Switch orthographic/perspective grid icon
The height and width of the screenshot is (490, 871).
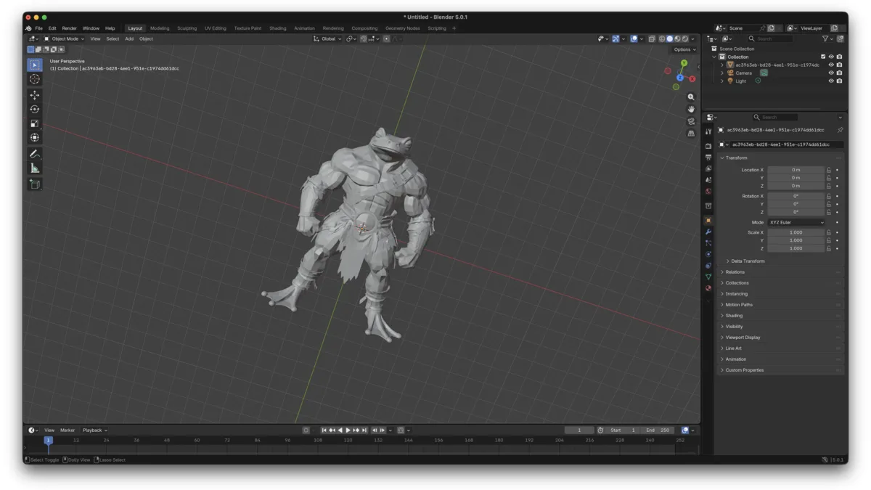[x=691, y=134]
